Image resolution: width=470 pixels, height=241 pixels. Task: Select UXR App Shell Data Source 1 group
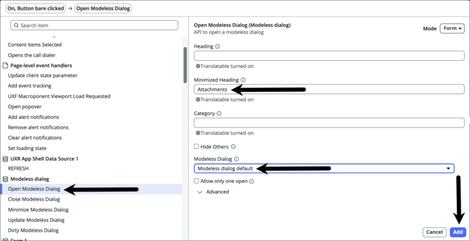pyautogui.click(x=45, y=159)
